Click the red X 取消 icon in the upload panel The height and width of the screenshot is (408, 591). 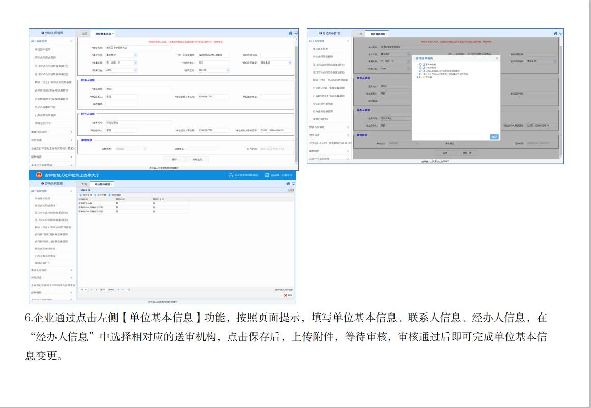click(x=286, y=296)
